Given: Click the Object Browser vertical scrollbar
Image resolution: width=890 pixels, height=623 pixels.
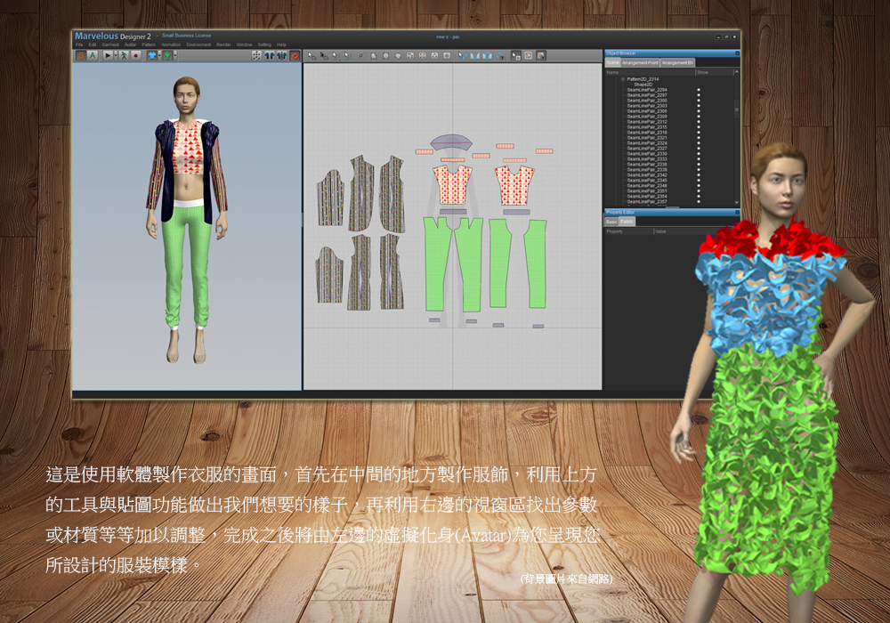Looking at the screenshot, I should pyautogui.click(x=736, y=109).
